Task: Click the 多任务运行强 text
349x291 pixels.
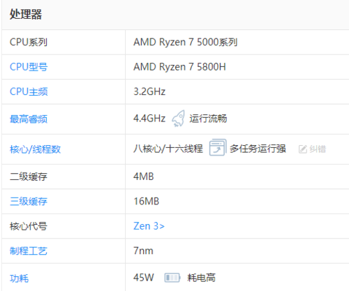Action: [x=258, y=149]
